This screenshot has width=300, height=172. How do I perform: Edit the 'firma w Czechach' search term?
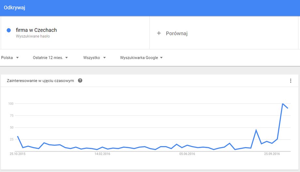coord(36,30)
